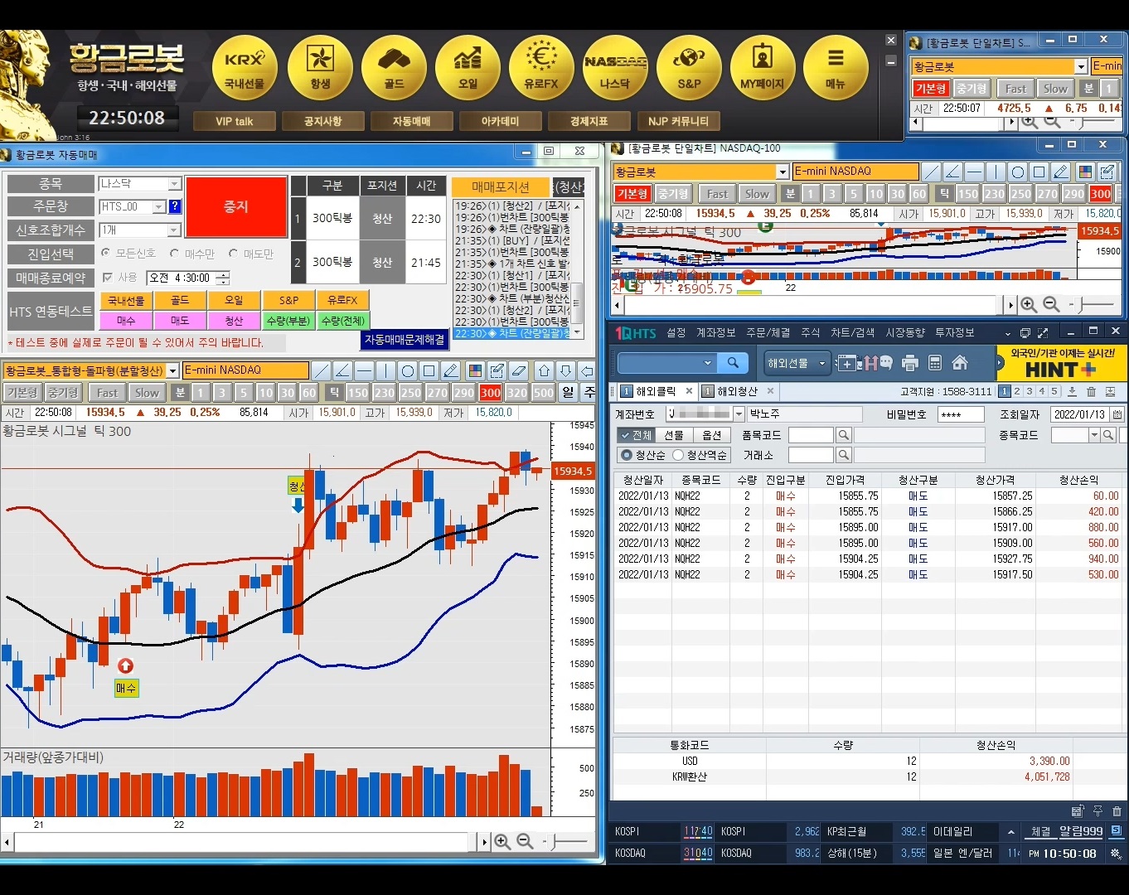Click the 수량(전체) button
This screenshot has height=895, width=1129.
point(343,320)
